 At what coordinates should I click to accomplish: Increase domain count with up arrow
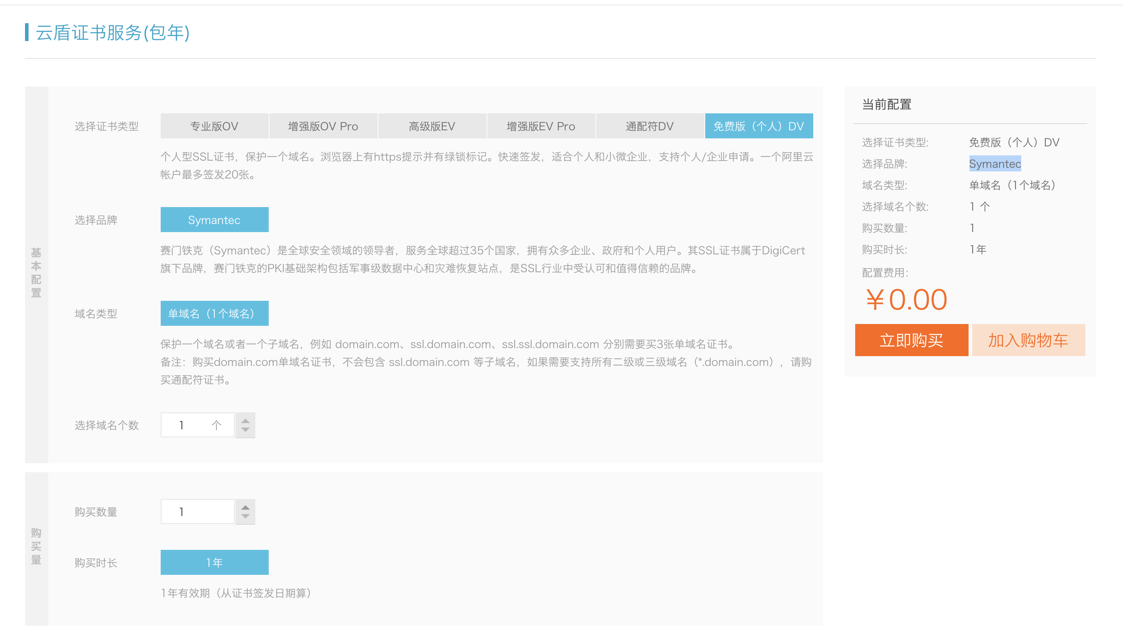(245, 420)
